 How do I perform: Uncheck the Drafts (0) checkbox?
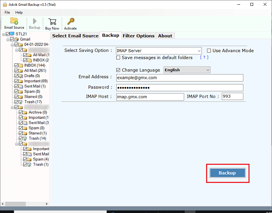click(17, 76)
